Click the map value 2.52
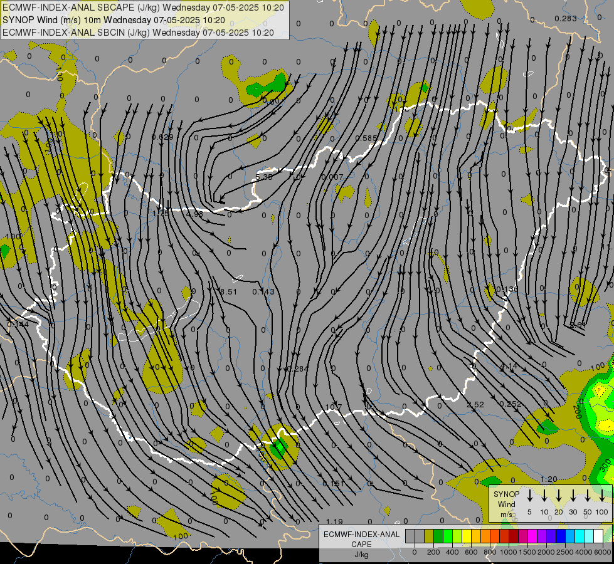 (475, 404)
